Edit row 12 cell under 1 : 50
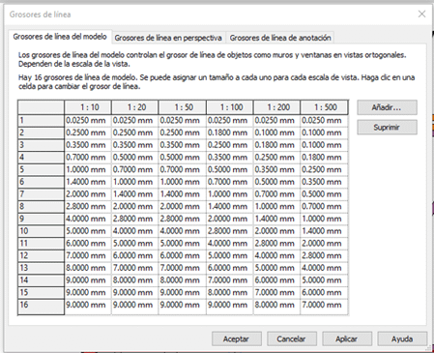 pyautogui.click(x=183, y=255)
